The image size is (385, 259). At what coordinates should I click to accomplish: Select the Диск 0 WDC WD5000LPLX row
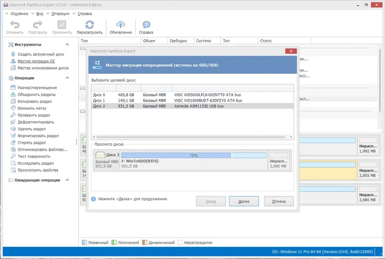[x=192, y=95]
